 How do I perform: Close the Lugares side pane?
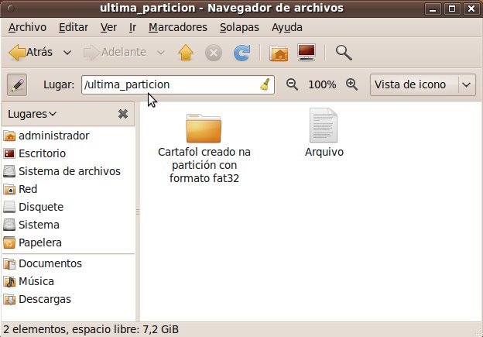123,114
